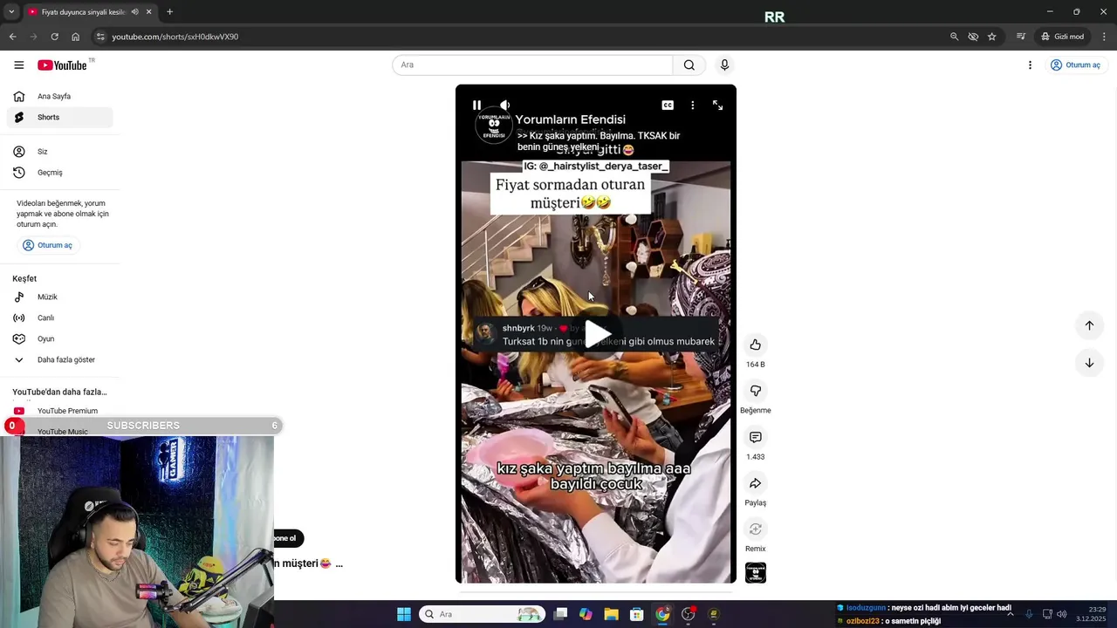Image resolution: width=1117 pixels, height=628 pixels.
Task: Start voice search with the microphone
Action: point(724,65)
